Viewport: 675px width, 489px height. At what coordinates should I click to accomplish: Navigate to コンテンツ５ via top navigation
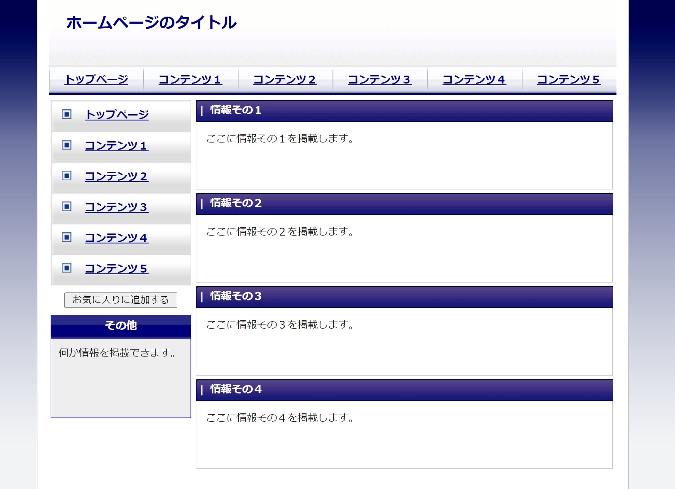(569, 79)
